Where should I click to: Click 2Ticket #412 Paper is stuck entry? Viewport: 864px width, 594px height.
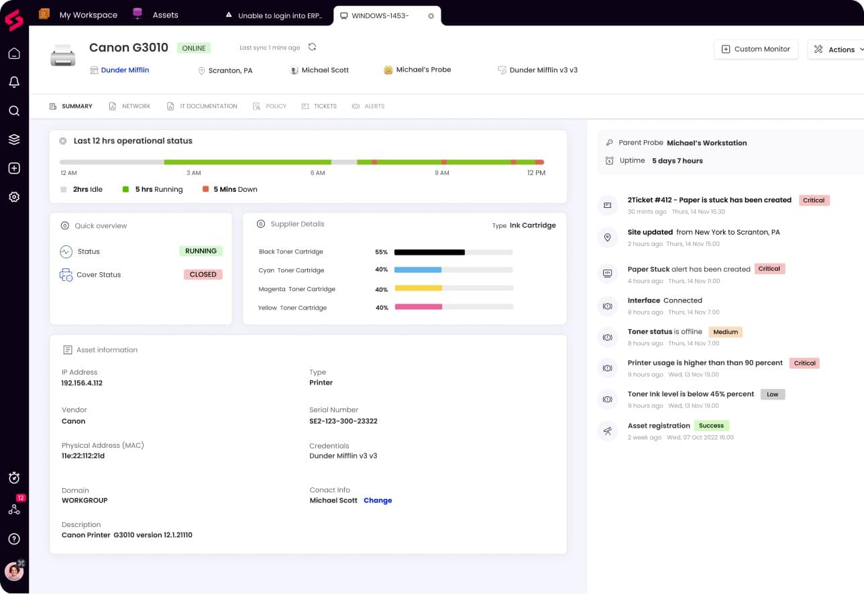coord(710,200)
